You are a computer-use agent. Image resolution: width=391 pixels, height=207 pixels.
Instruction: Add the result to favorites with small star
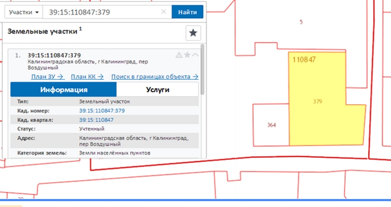[x=187, y=55]
